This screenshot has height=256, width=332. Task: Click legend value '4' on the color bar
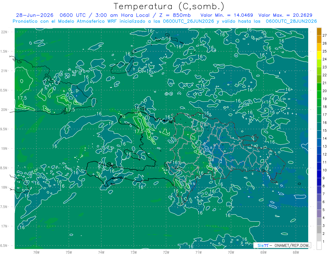coord(323,218)
